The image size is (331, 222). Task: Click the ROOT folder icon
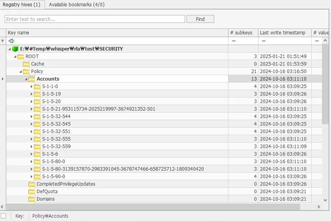pos(21,56)
